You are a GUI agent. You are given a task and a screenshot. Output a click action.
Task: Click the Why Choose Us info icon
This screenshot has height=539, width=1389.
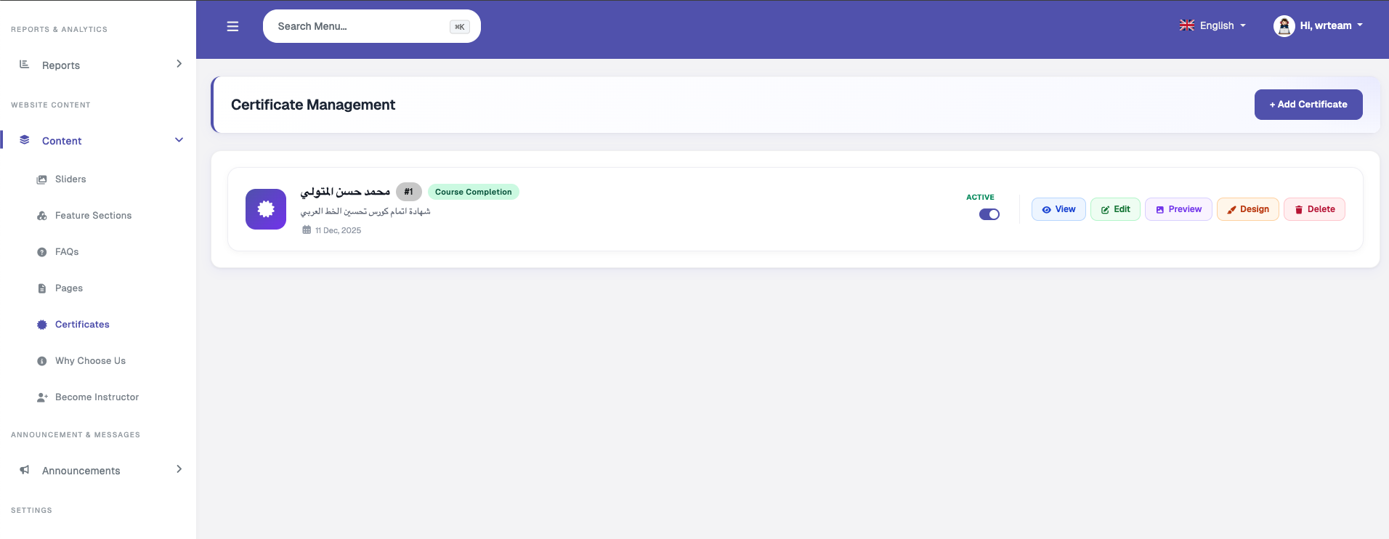click(42, 361)
